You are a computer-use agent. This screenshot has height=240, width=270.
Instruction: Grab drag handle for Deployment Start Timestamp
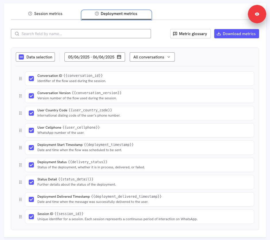(20, 148)
